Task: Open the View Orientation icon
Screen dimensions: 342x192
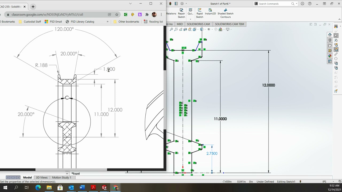Action: click(x=195, y=29)
